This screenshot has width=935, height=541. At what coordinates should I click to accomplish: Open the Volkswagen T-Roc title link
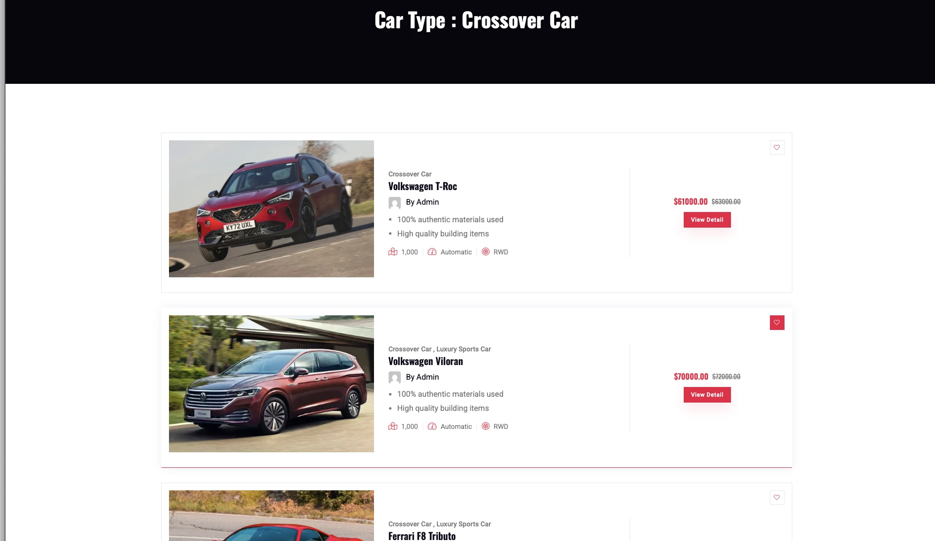tap(423, 186)
